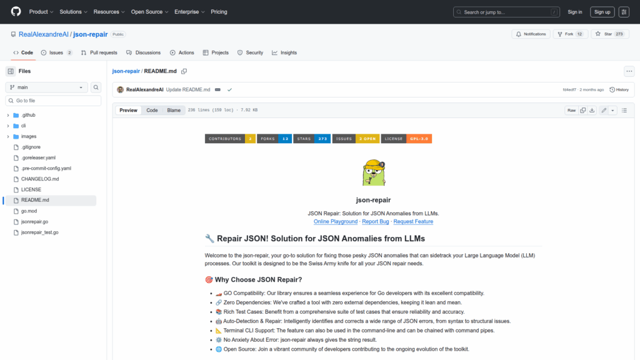Edit the file with pencil icon
The image size is (640, 360).
604,110
